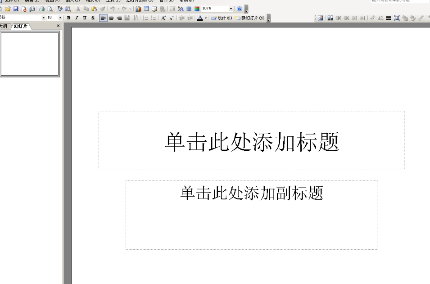The width and height of the screenshot is (430, 284).
Task: Open the font size dropdown arrow
Action: [x=60, y=18]
